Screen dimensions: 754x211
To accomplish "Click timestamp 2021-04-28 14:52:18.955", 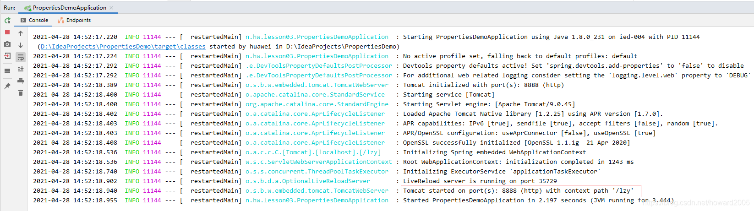I will click(x=75, y=200).
